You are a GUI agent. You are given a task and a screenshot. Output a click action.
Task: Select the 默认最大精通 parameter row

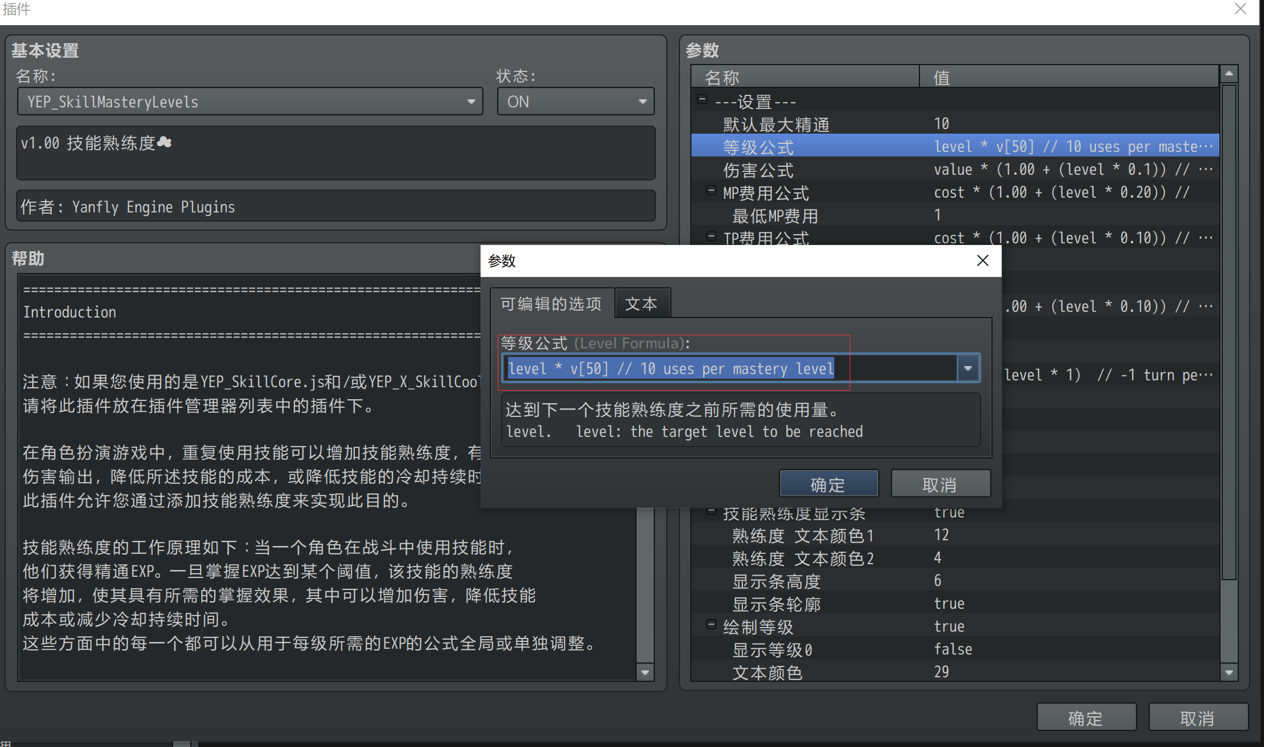[955, 124]
